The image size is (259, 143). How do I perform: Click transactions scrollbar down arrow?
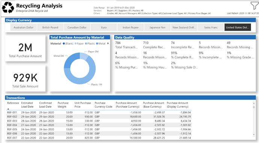(x=254, y=135)
